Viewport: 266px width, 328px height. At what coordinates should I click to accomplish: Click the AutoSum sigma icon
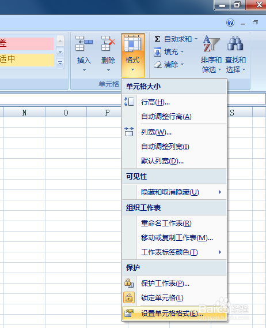158,39
